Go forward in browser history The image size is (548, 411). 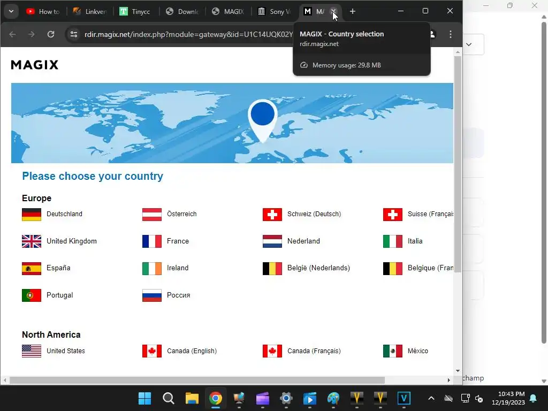click(32, 34)
